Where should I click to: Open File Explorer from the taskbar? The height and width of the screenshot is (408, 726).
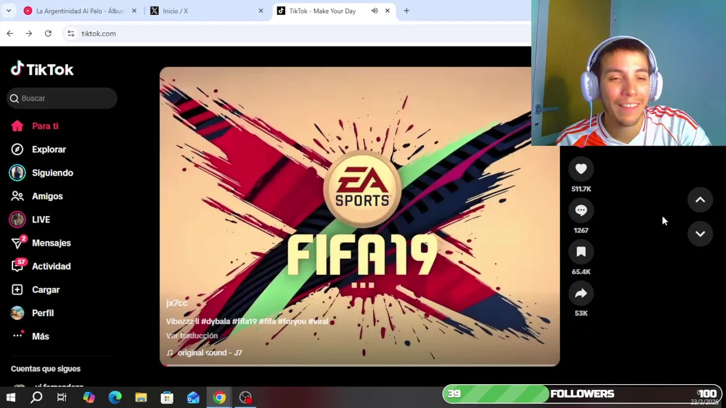coord(141,397)
